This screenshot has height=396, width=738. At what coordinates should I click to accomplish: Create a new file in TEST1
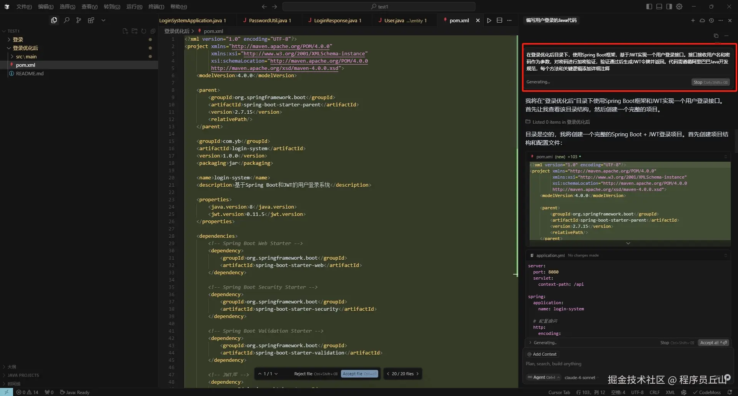(x=125, y=31)
